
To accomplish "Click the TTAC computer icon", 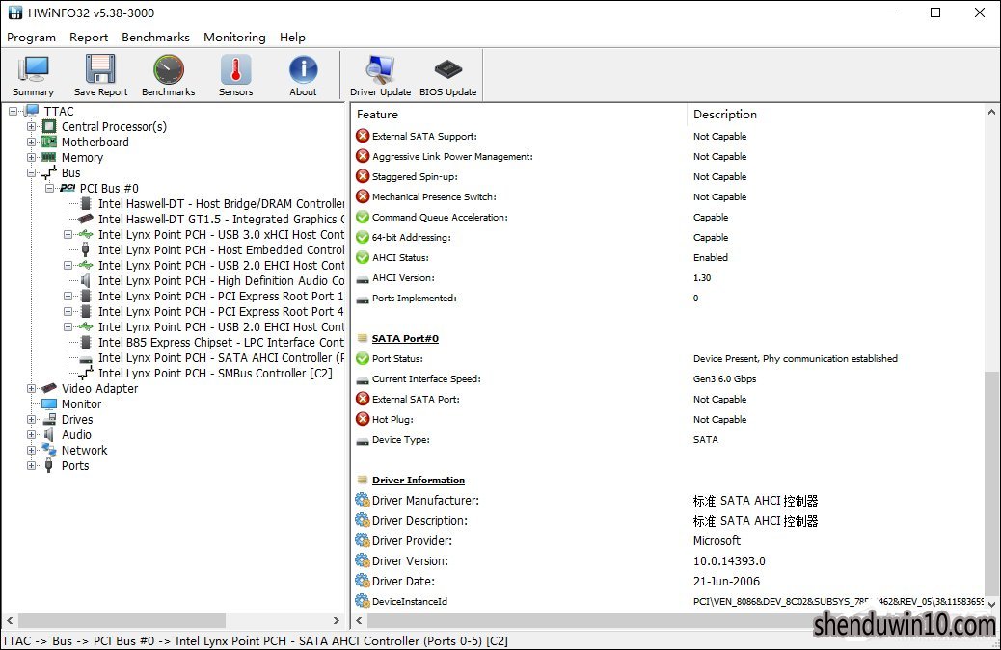I will (31, 111).
